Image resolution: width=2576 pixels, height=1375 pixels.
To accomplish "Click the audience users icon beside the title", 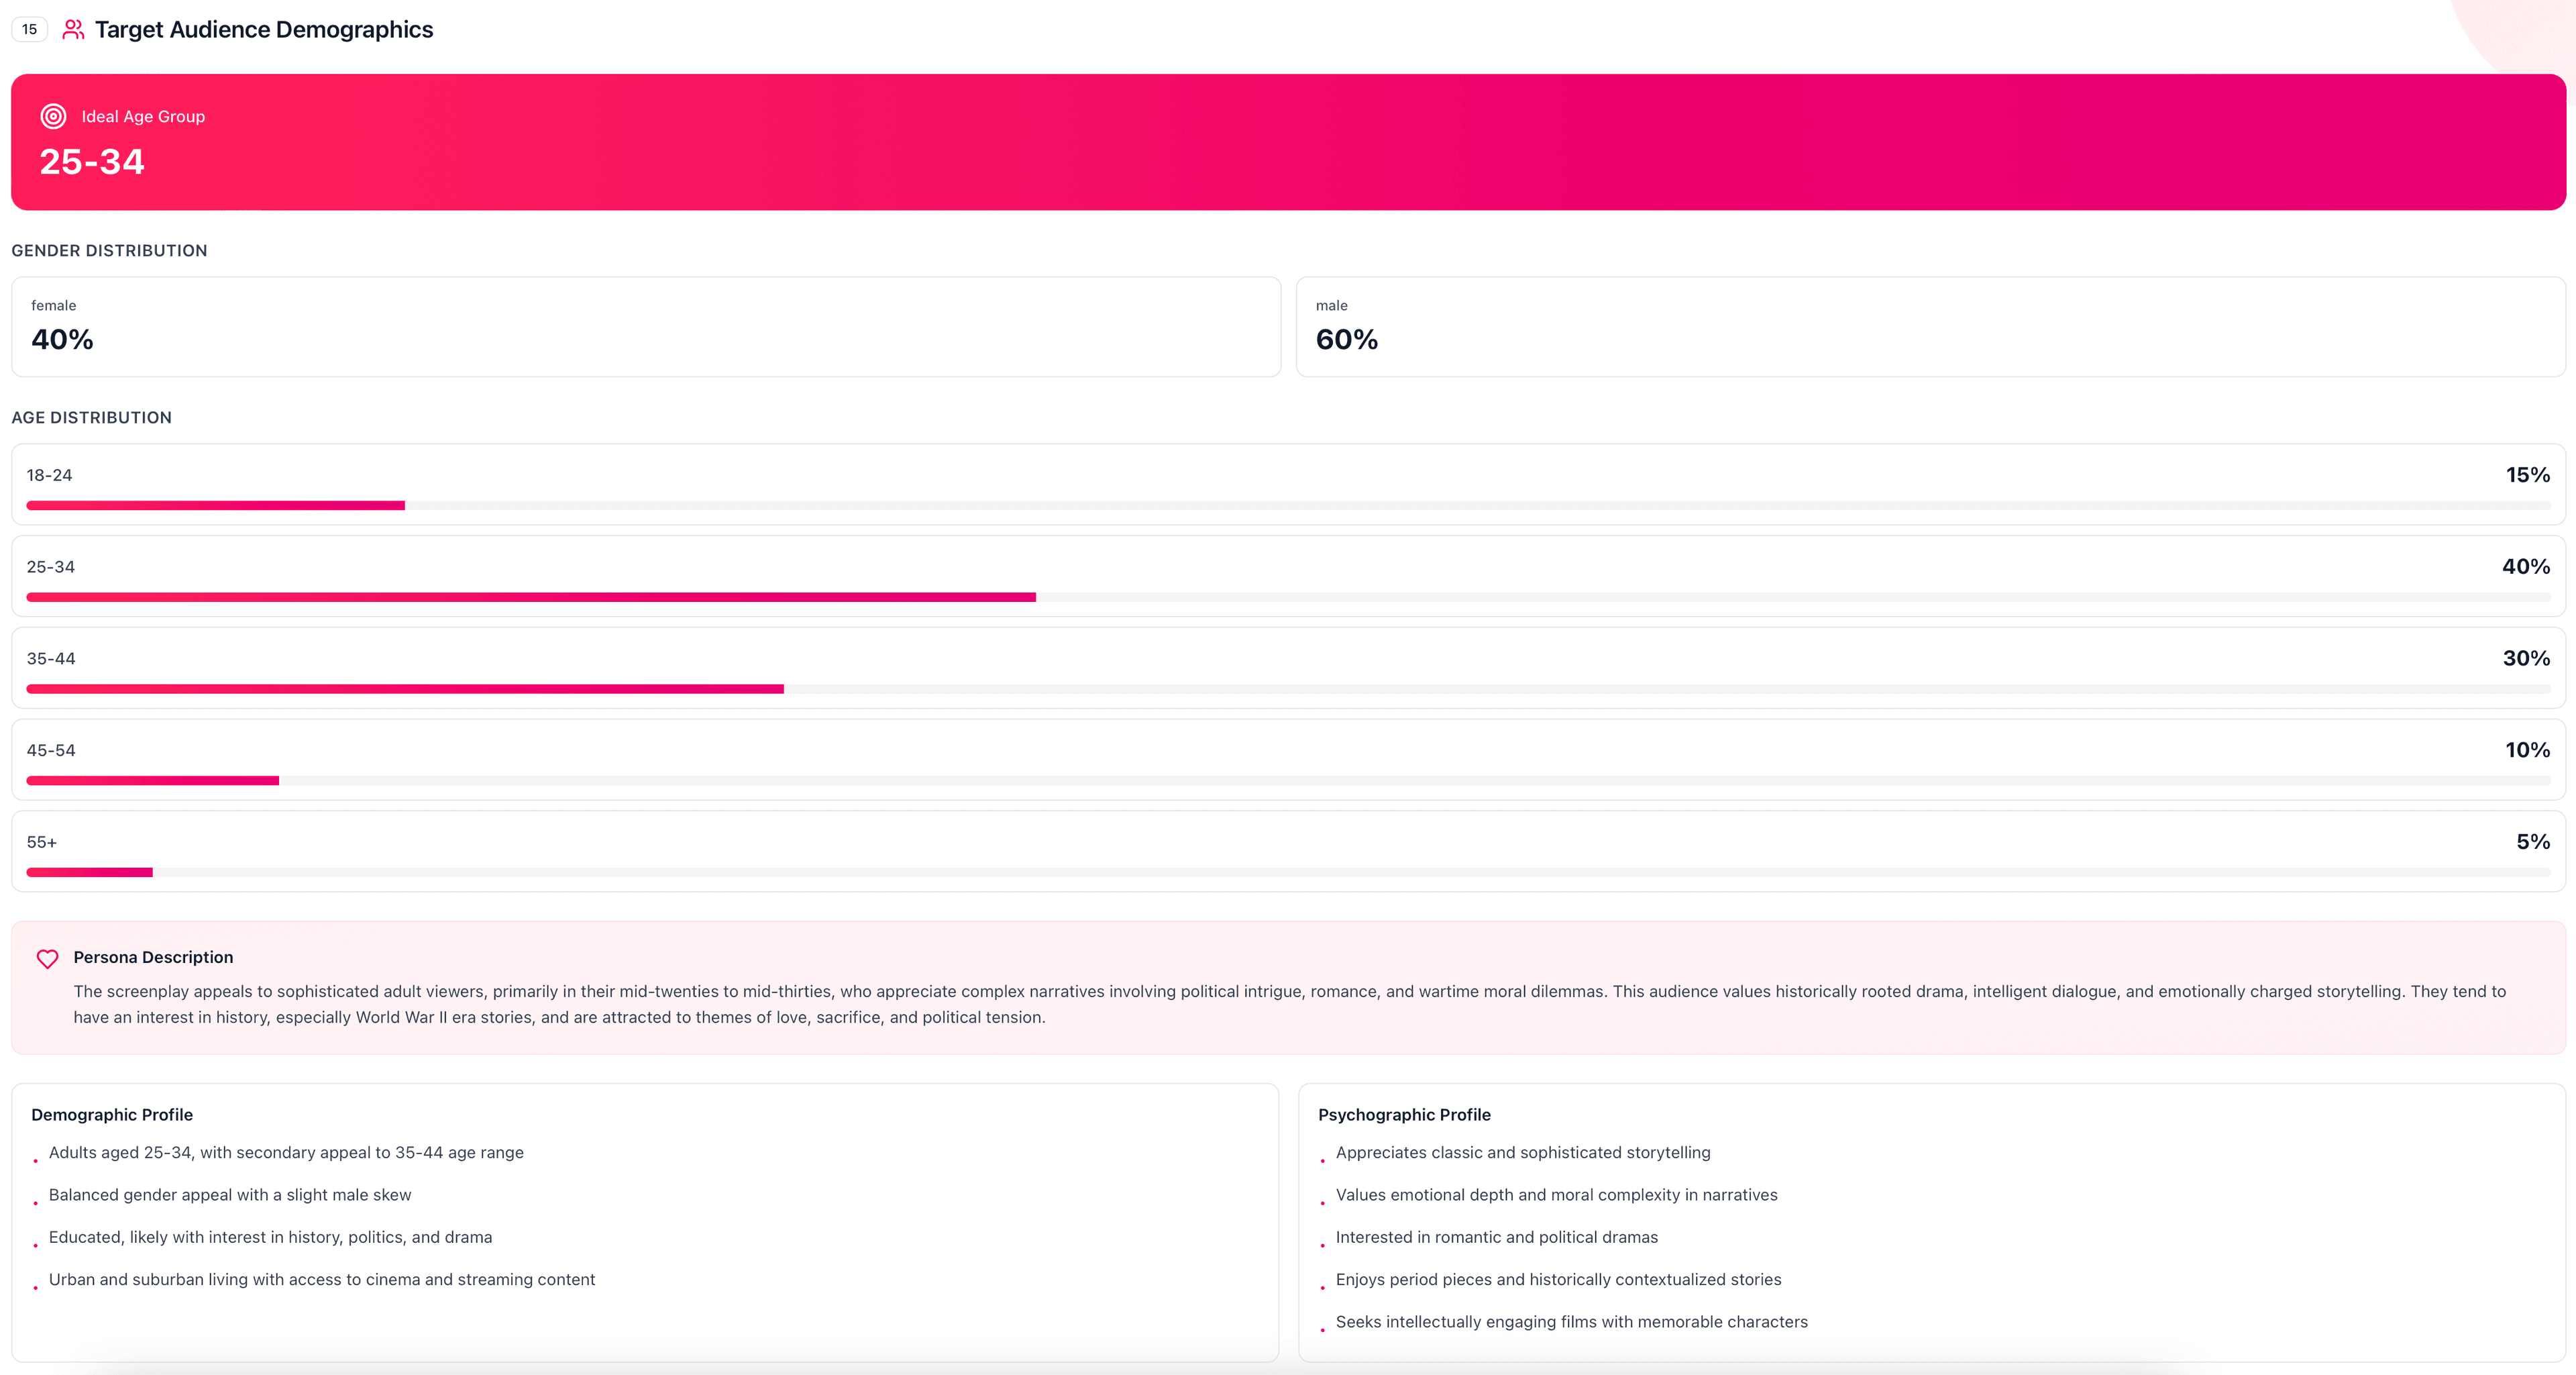I will [73, 30].
